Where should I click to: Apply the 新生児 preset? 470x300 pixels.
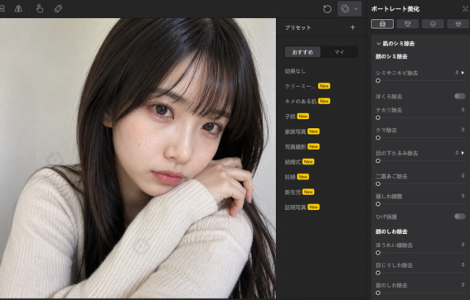point(299,192)
